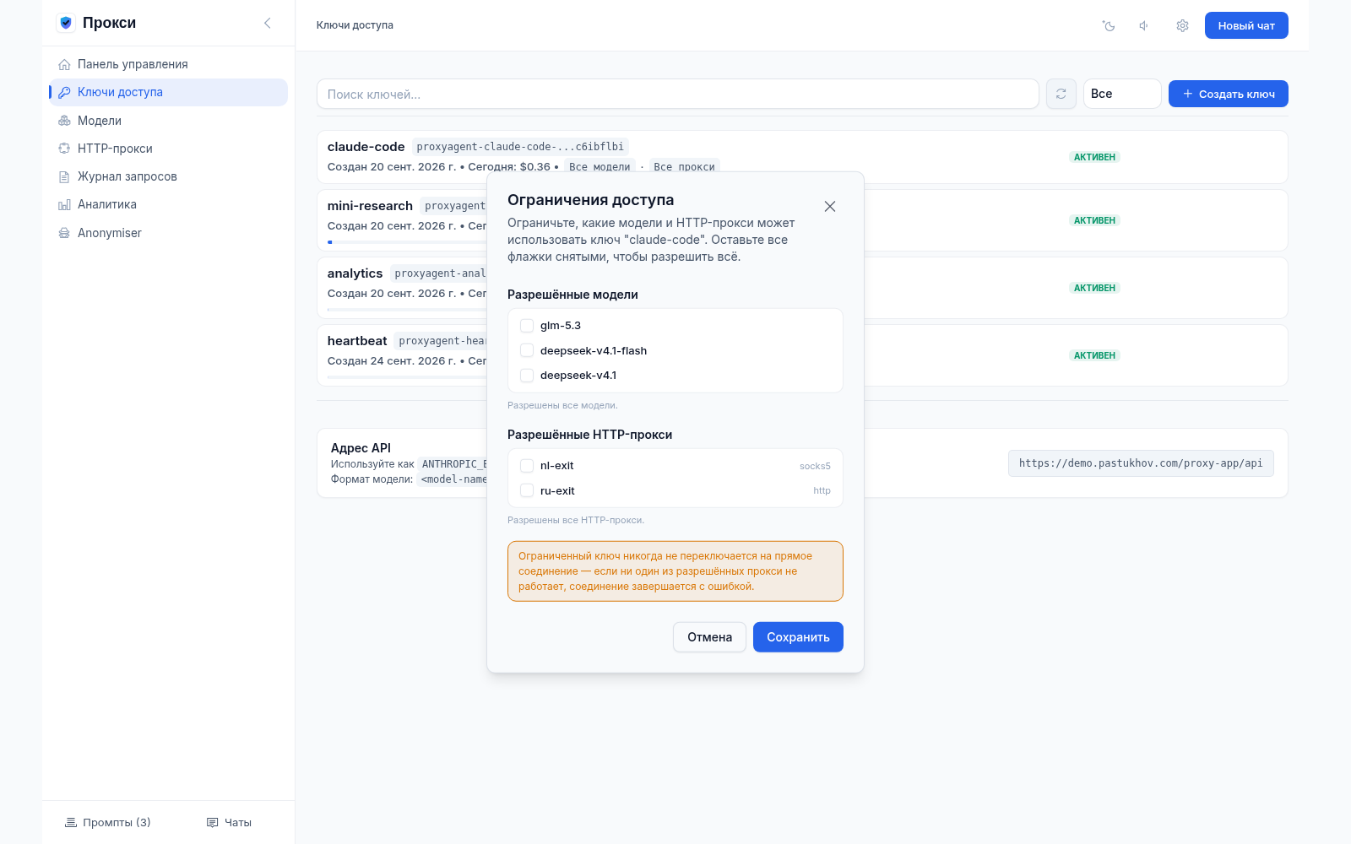Open Anonymiser in the sidebar
This screenshot has height=844, width=1351.
pos(168,233)
